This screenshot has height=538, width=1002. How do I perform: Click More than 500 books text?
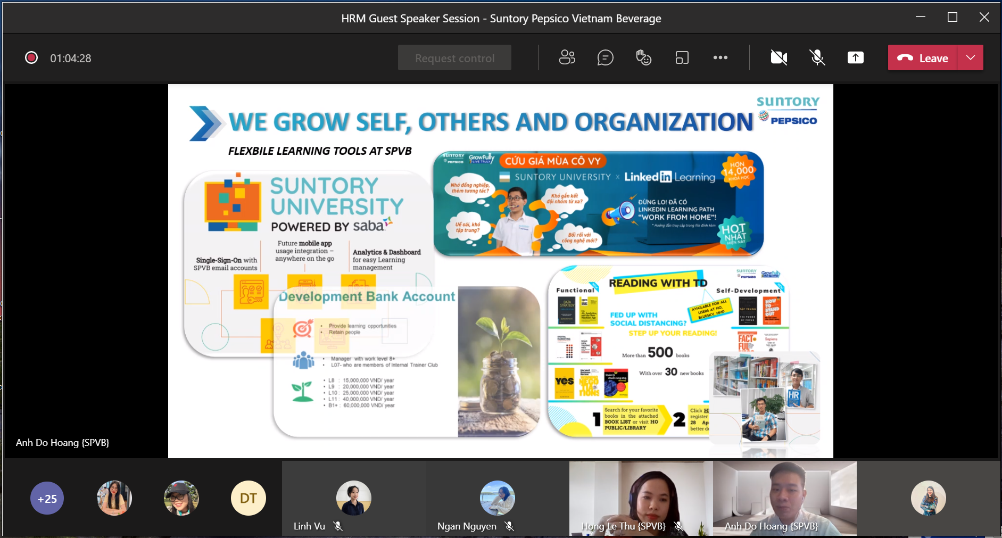coord(656,353)
